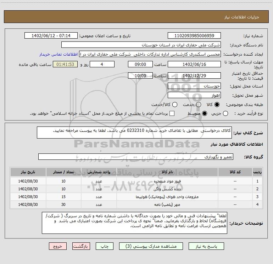This screenshot has height=264, width=273.
Task: Click quantity 30 in row 4
Action: 63,205
